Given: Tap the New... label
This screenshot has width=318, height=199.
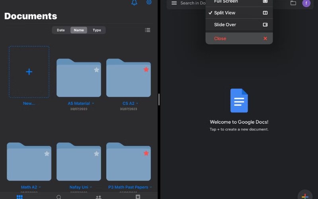Looking at the screenshot, I should click(x=29, y=103).
